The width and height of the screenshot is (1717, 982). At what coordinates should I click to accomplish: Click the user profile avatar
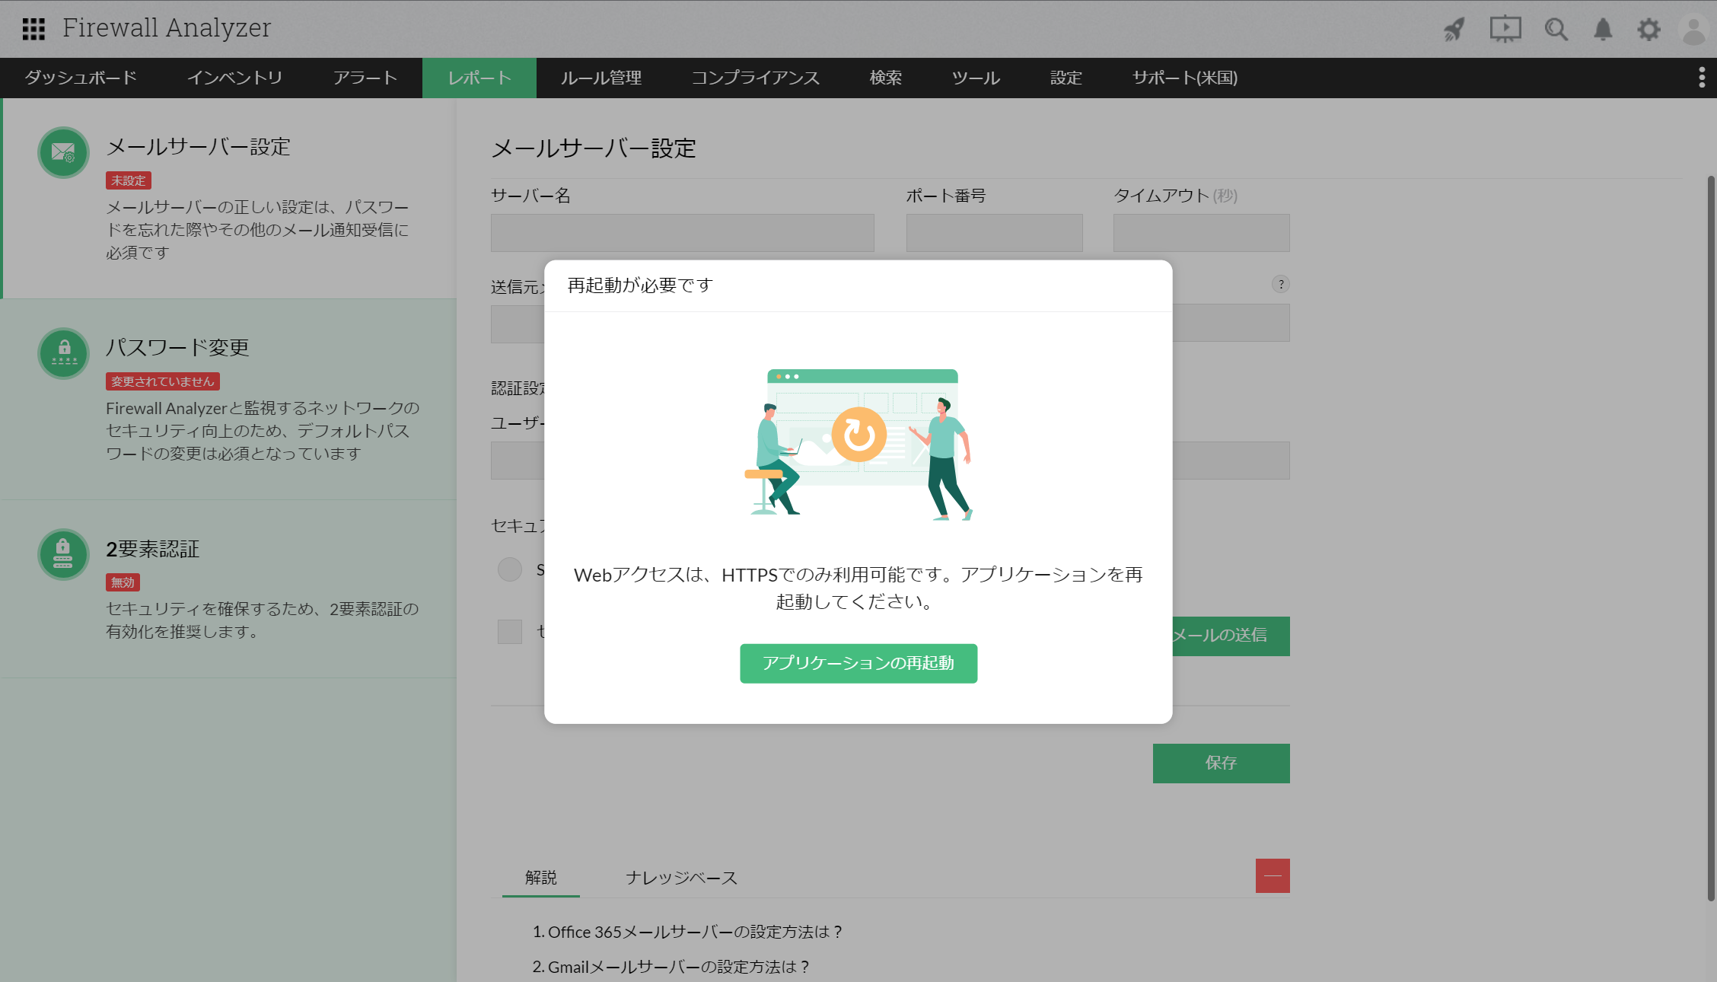click(x=1693, y=30)
